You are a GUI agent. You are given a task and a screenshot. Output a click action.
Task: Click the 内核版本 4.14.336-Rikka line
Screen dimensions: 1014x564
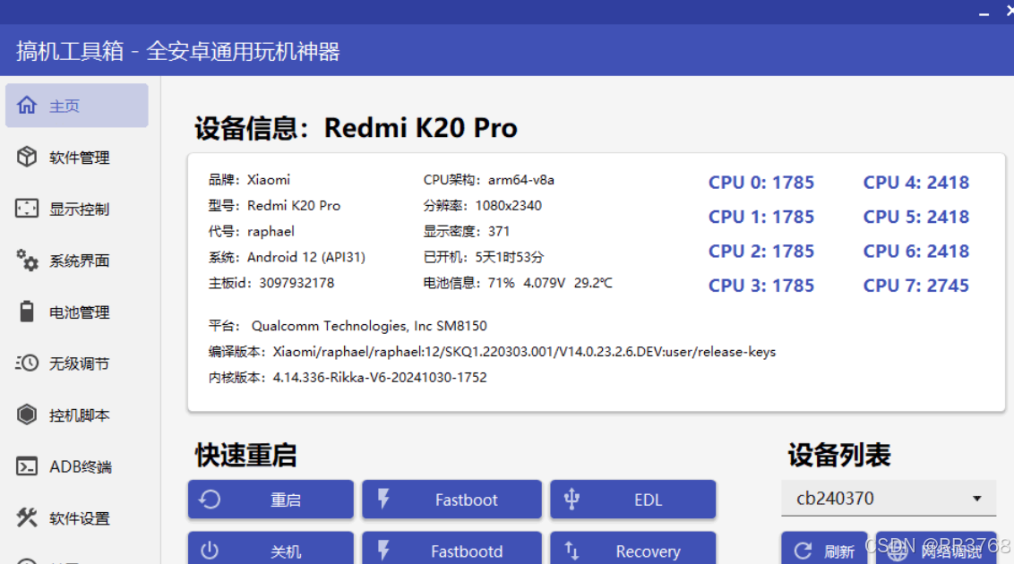click(x=348, y=377)
